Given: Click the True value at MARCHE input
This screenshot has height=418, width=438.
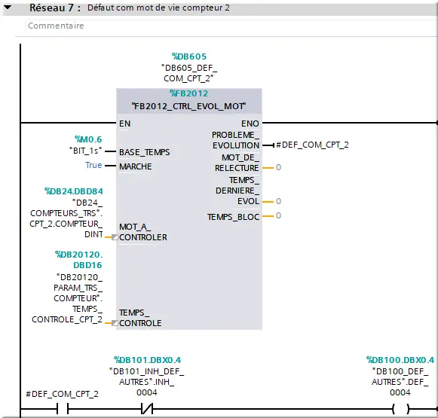Looking at the screenshot, I should (x=93, y=165).
